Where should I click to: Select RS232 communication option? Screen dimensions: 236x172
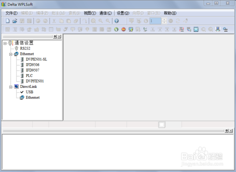click(x=25, y=48)
